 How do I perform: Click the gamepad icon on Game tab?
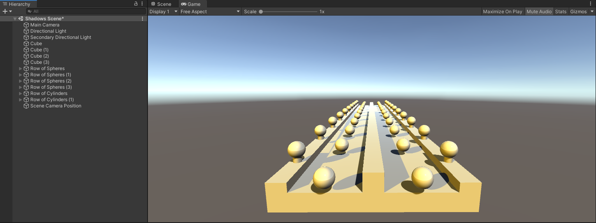[x=184, y=4]
